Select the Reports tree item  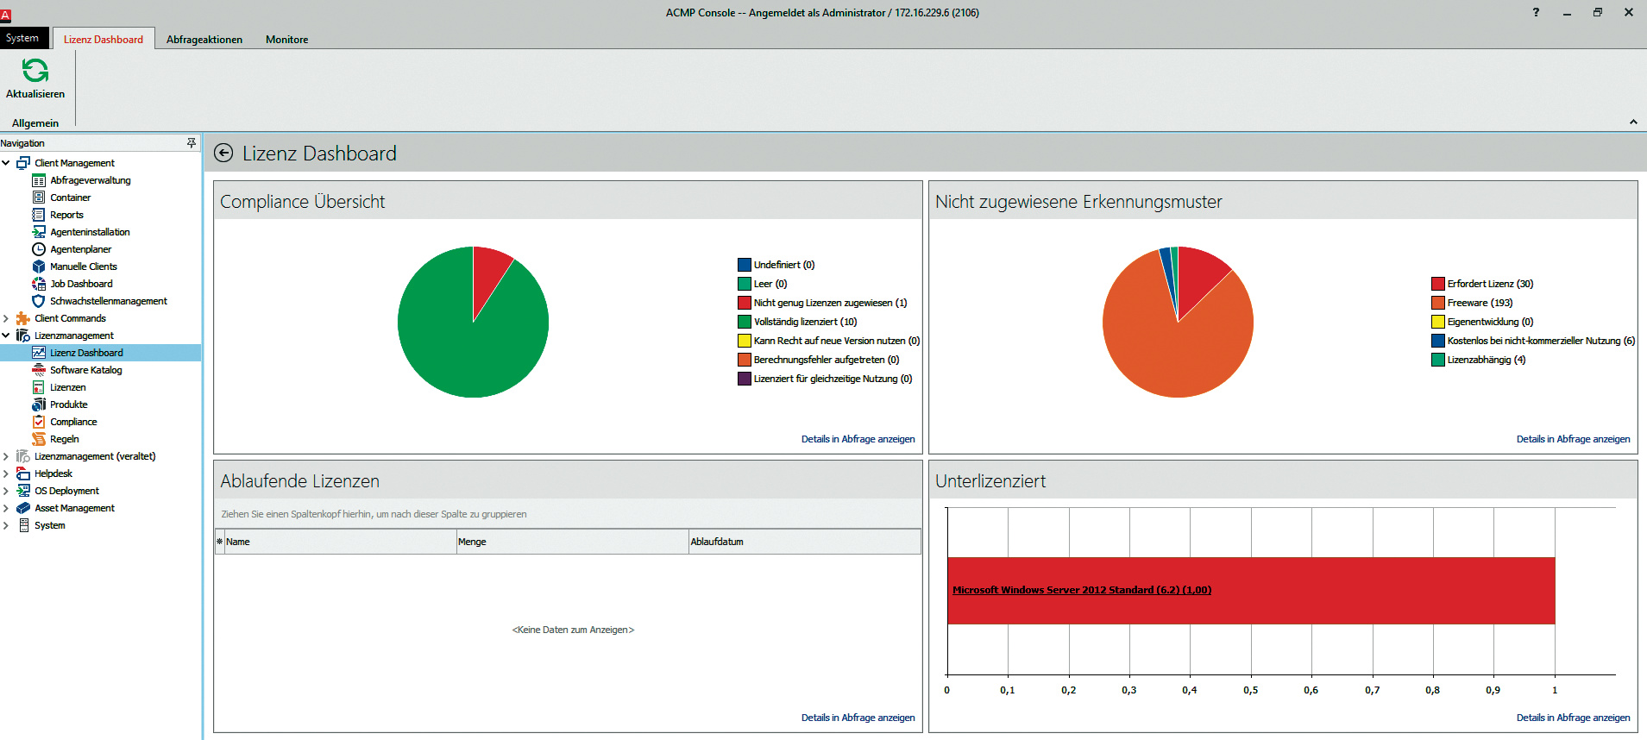[x=66, y=215]
